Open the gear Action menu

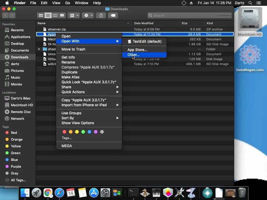[88, 15]
